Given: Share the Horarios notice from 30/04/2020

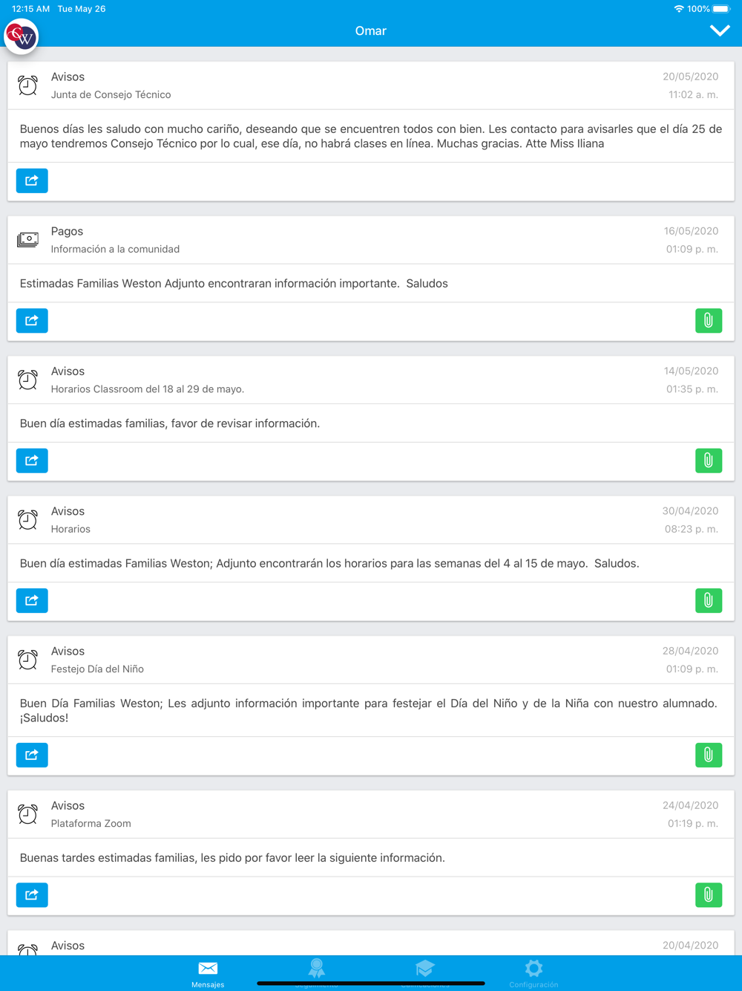Looking at the screenshot, I should click(x=32, y=600).
